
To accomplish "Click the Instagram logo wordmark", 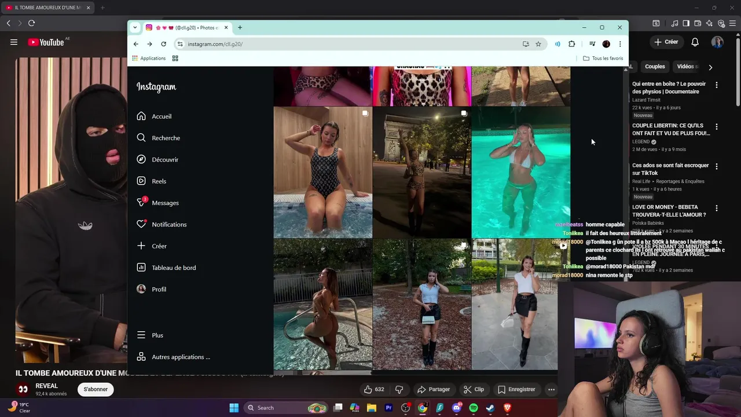I will pos(156,87).
